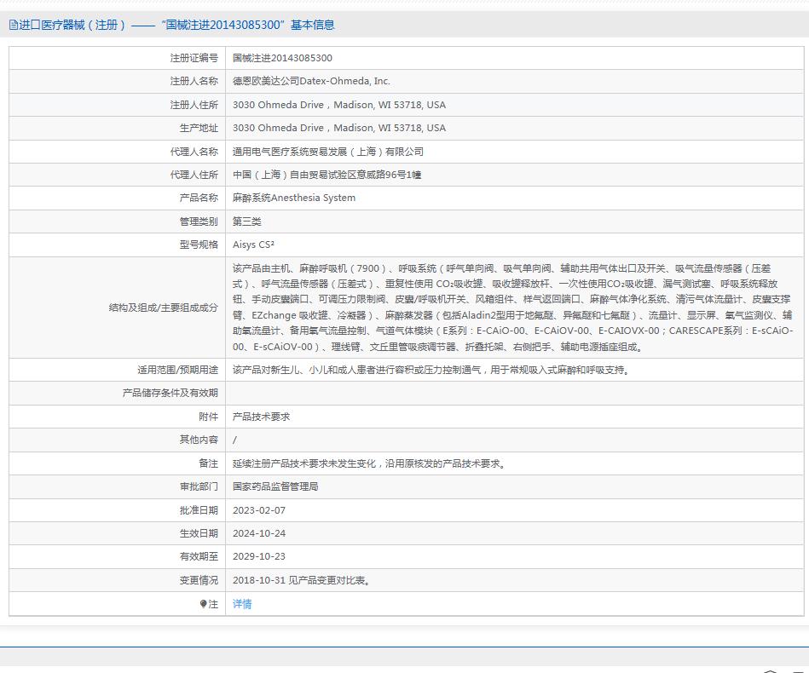
Task: Click the back-to-top arrow icon at bottom right
Action: coord(770,670)
